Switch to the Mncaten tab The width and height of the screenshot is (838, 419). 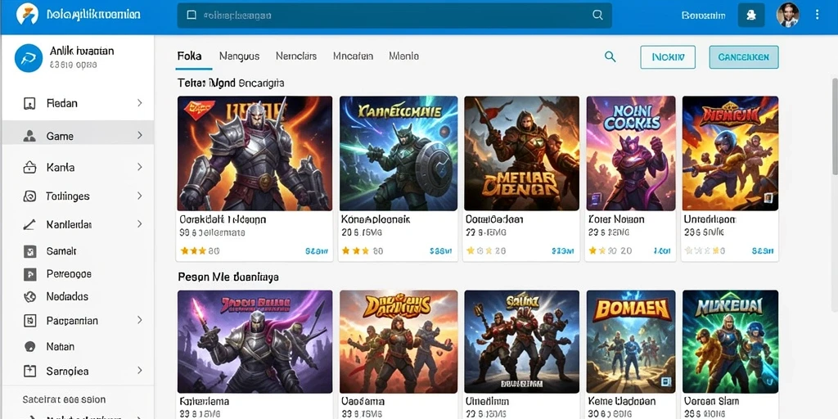click(353, 56)
